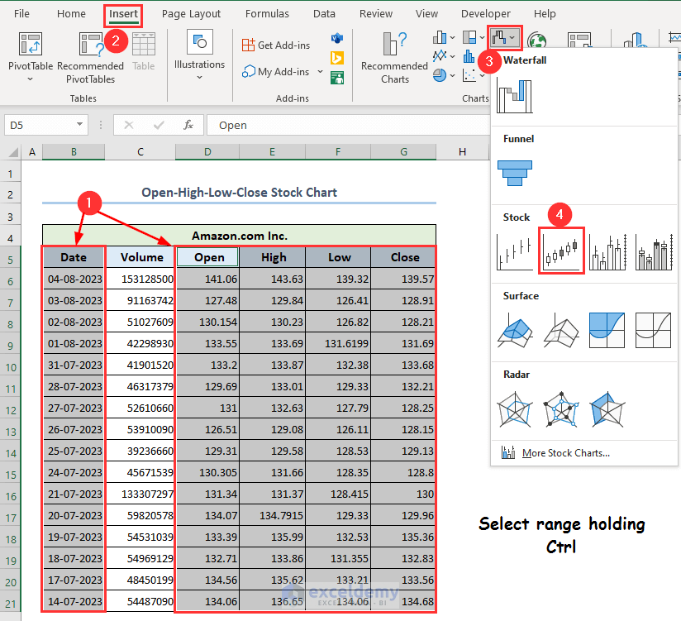681x621 pixels.
Task: Expand the My Add-ins dropdown arrow
Action: click(320, 71)
